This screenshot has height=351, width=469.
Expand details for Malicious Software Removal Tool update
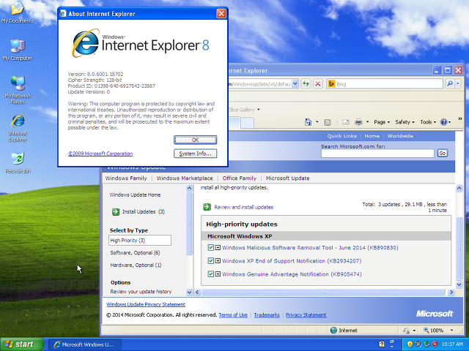click(218, 247)
